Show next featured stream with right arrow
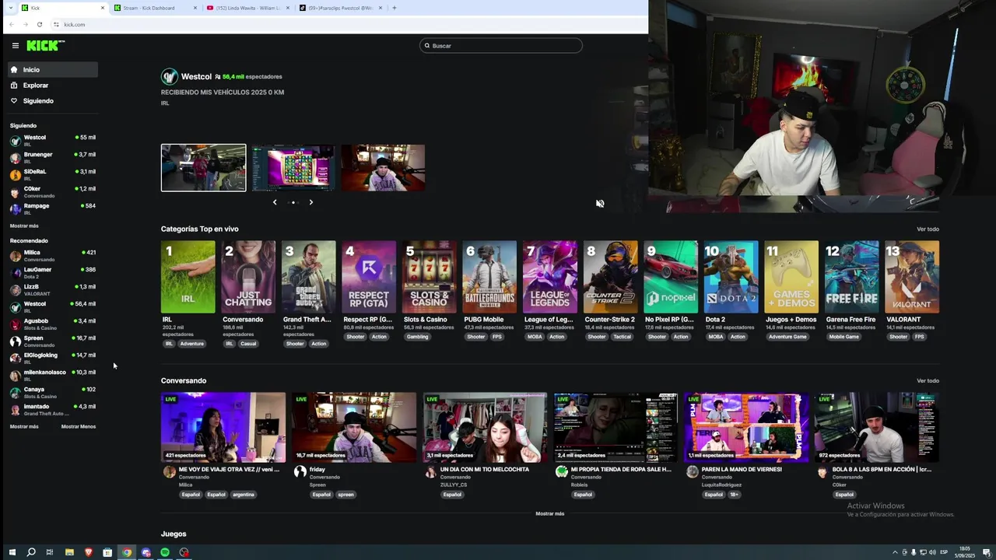The height and width of the screenshot is (560, 996). (310, 202)
